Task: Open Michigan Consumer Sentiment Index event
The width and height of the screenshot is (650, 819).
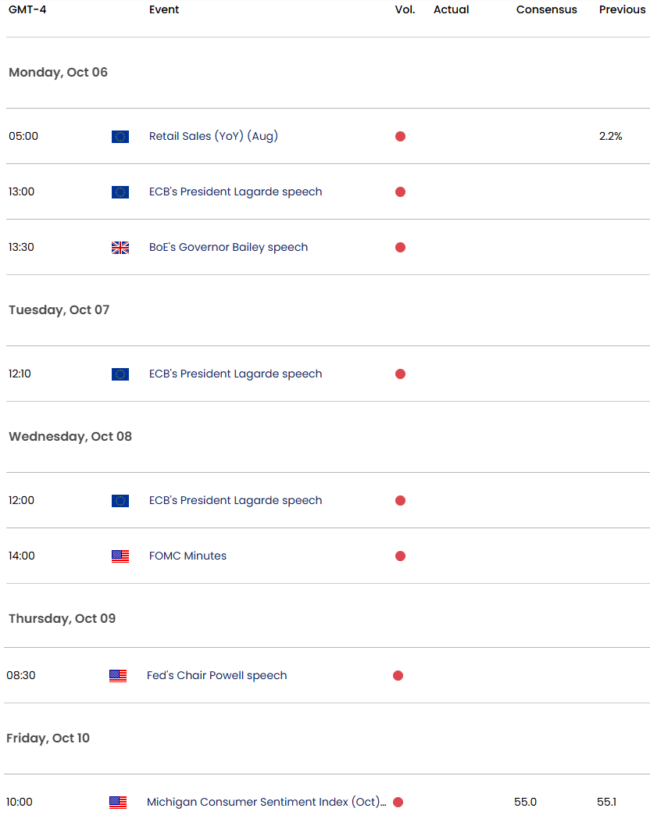Action: click(x=266, y=802)
